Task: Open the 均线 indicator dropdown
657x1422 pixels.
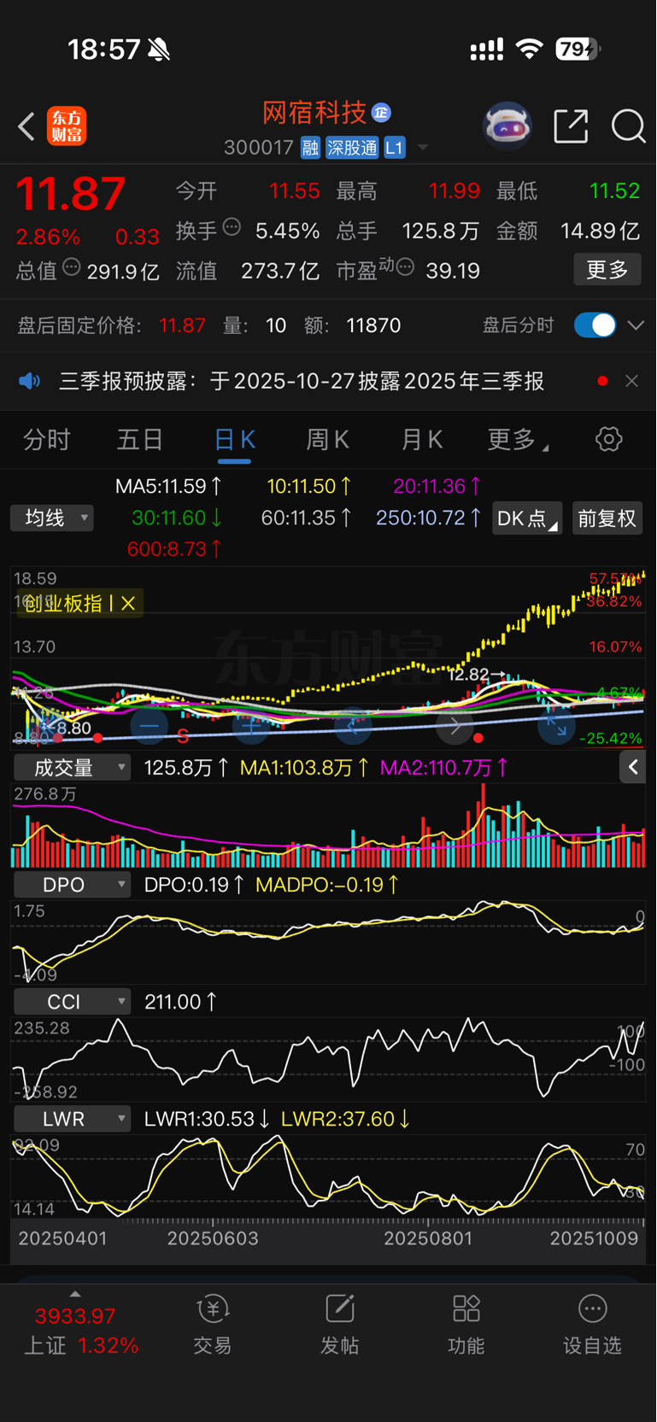Action: pos(52,518)
